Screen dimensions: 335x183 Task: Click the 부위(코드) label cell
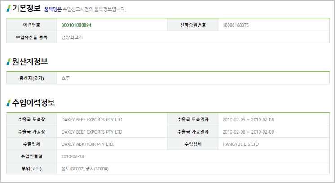coord(31,169)
